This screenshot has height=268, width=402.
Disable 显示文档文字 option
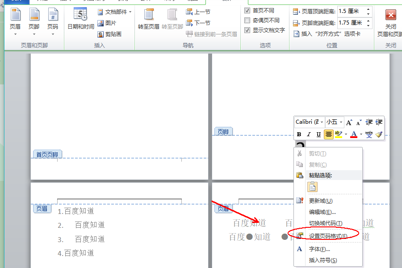[x=247, y=30]
